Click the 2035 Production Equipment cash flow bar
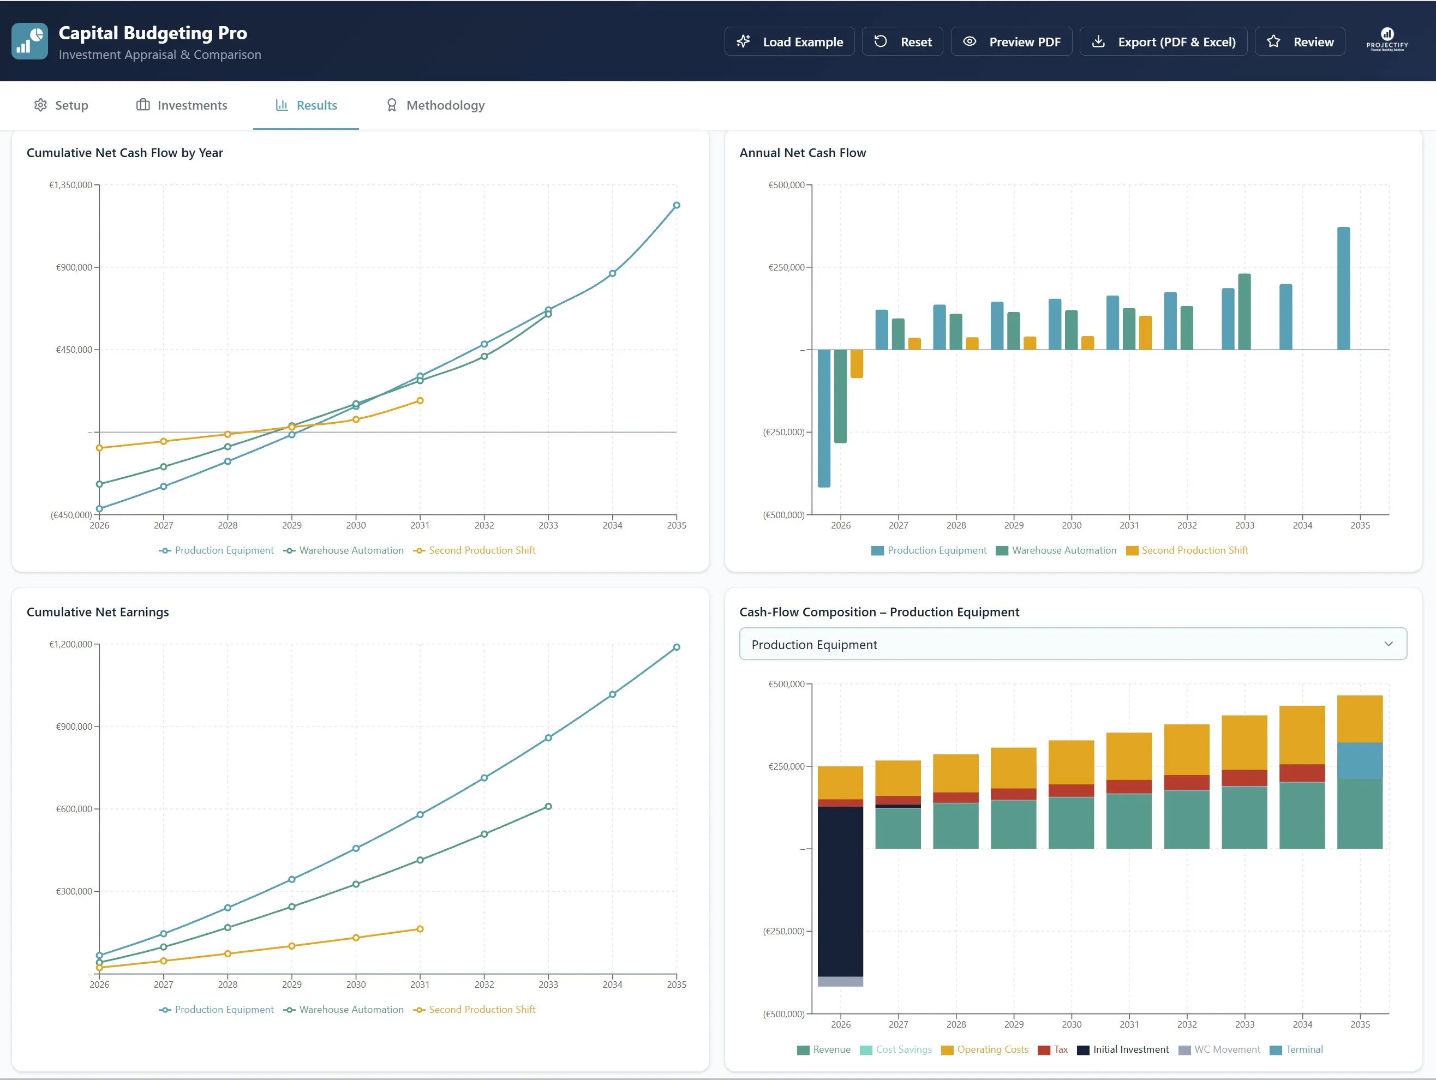This screenshot has width=1436, height=1080. pos(1343,288)
